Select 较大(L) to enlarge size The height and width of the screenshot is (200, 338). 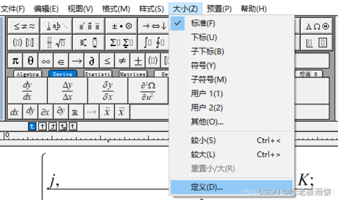(x=232, y=155)
